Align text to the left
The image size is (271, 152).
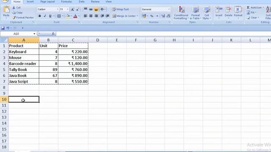[86, 16]
